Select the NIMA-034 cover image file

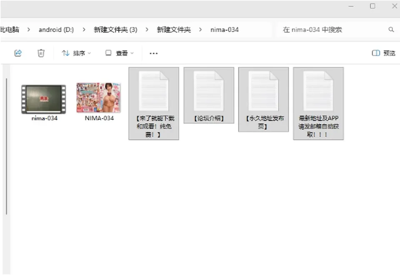[x=99, y=102]
